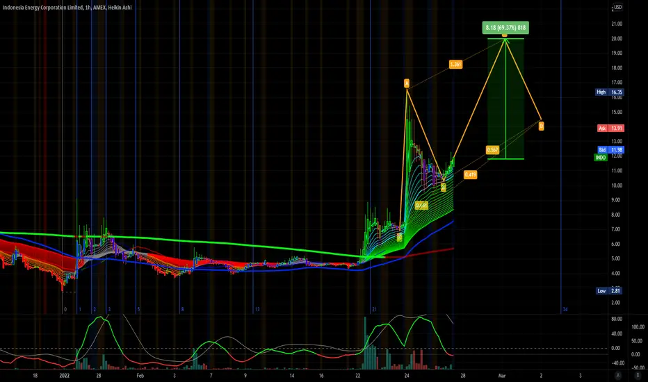Select Fib time zone marker 34
Screen dimensions: 648x382
click(565, 309)
